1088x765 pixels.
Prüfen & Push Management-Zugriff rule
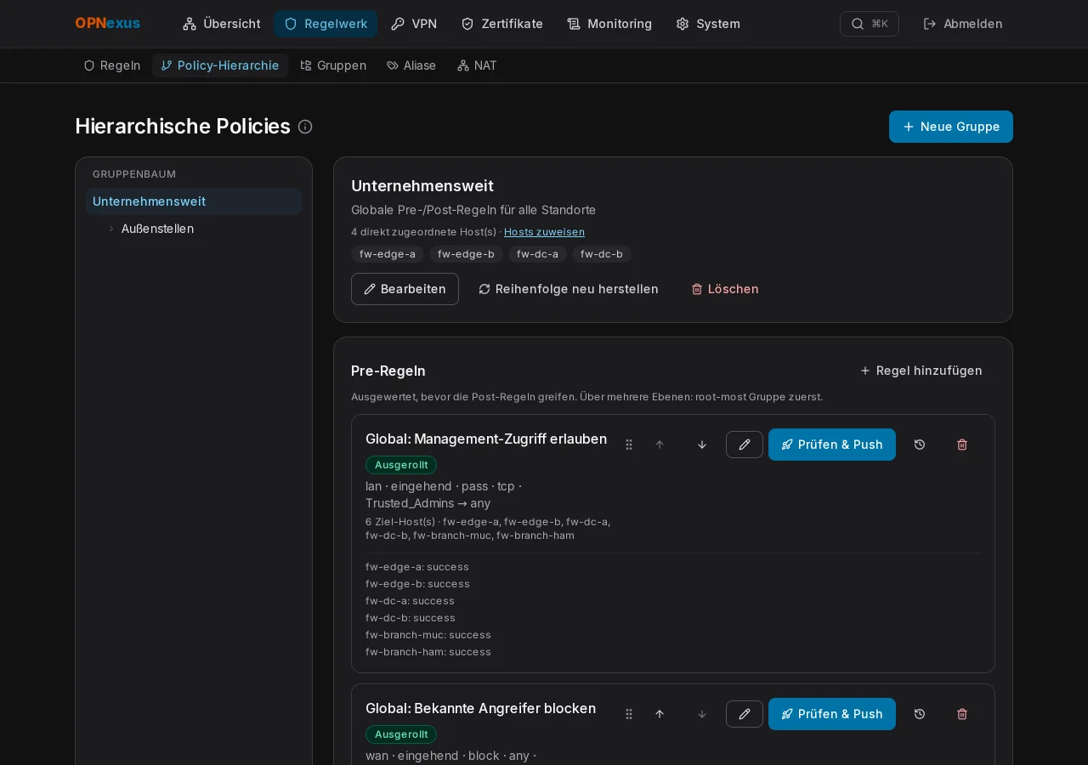pos(832,445)
